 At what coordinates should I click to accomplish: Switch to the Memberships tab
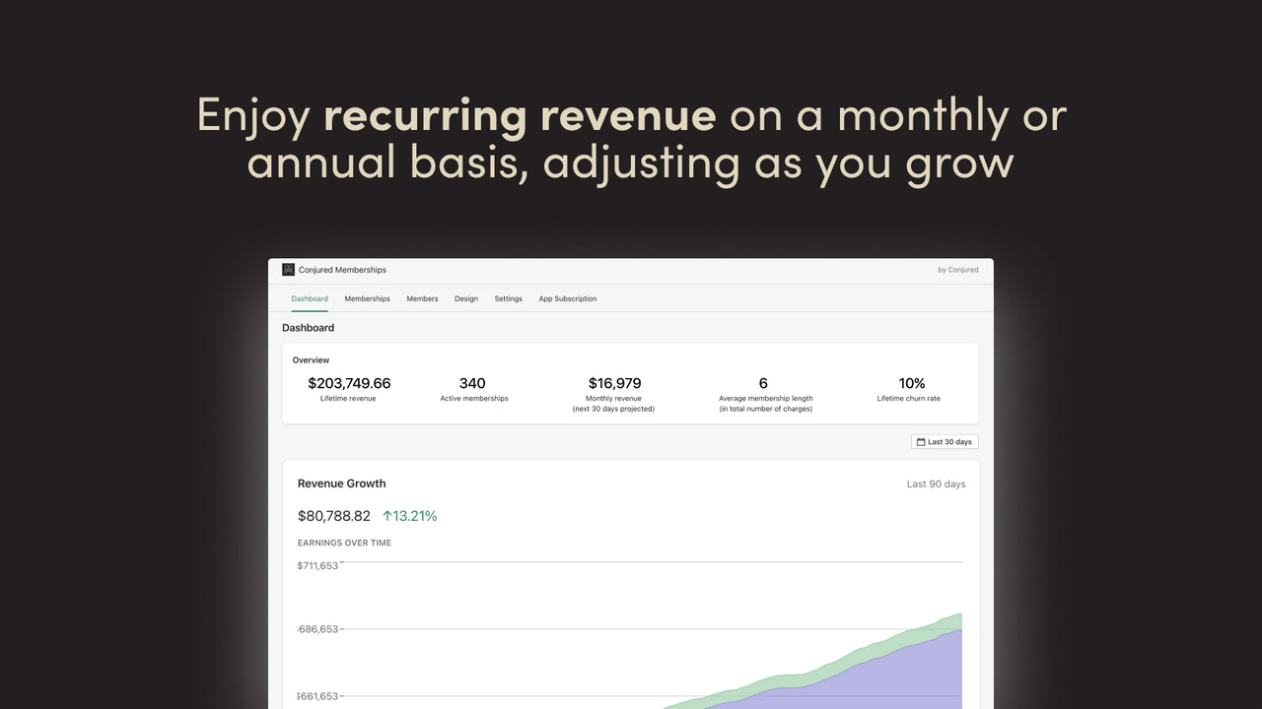tap(367, 298)
